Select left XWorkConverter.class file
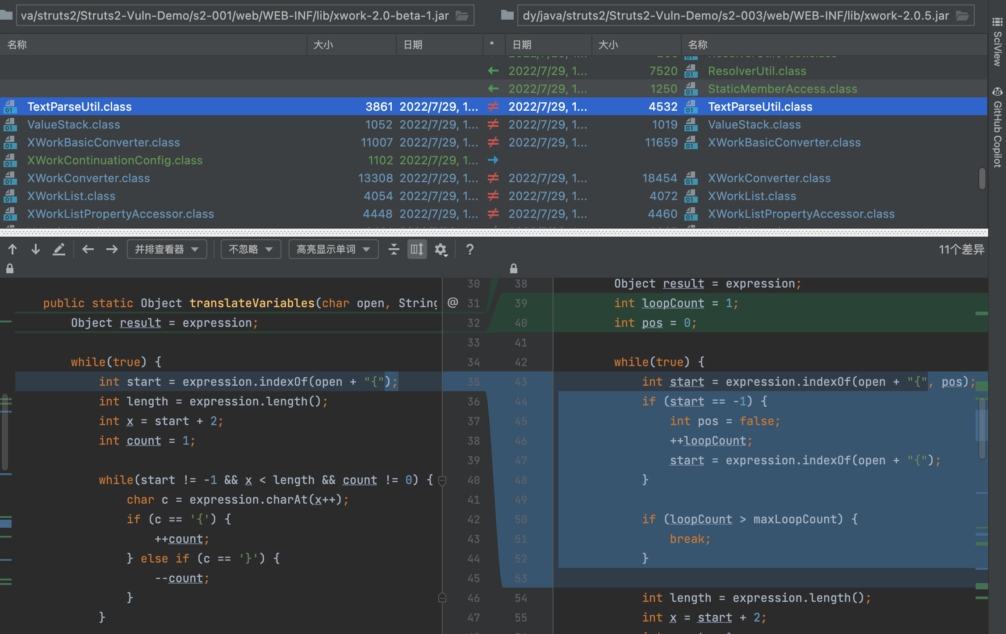1006x634 pixels. tap(88, 178)
